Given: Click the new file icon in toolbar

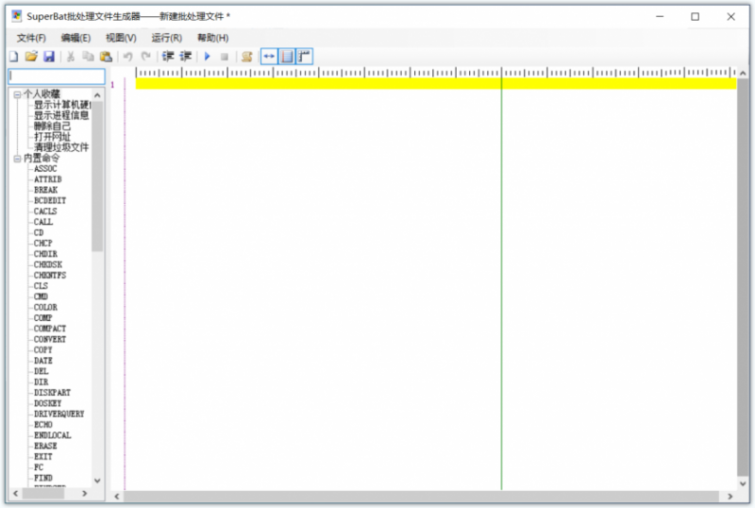Looking at the screenshot, I should coord(14,57).
